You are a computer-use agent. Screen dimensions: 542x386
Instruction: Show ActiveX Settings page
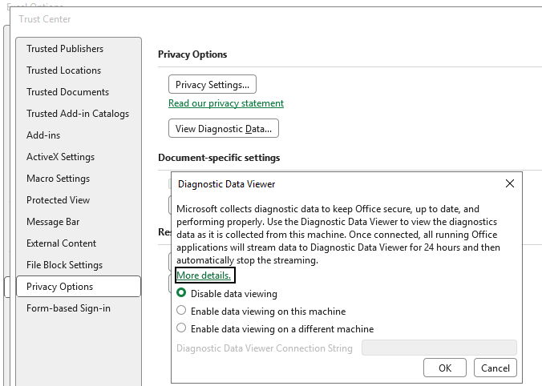pos(60,157)
